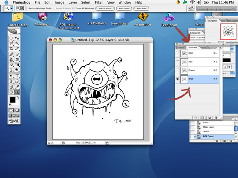
Task: Select the Hand tool
Action: coord(11,92)
